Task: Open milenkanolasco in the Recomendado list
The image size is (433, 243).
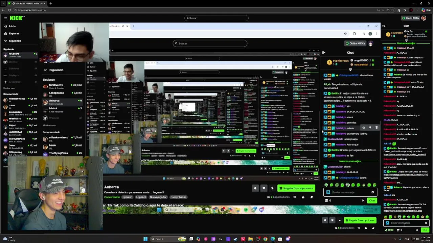Action: [x=20, y=100]
